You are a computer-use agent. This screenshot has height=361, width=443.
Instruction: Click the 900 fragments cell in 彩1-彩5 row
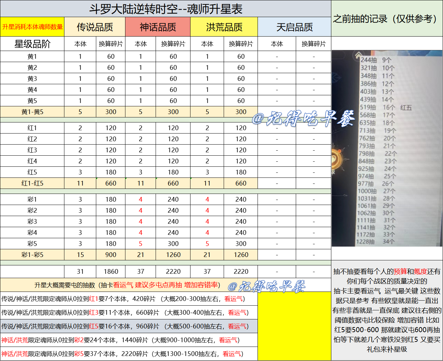[x=111, y=255]
